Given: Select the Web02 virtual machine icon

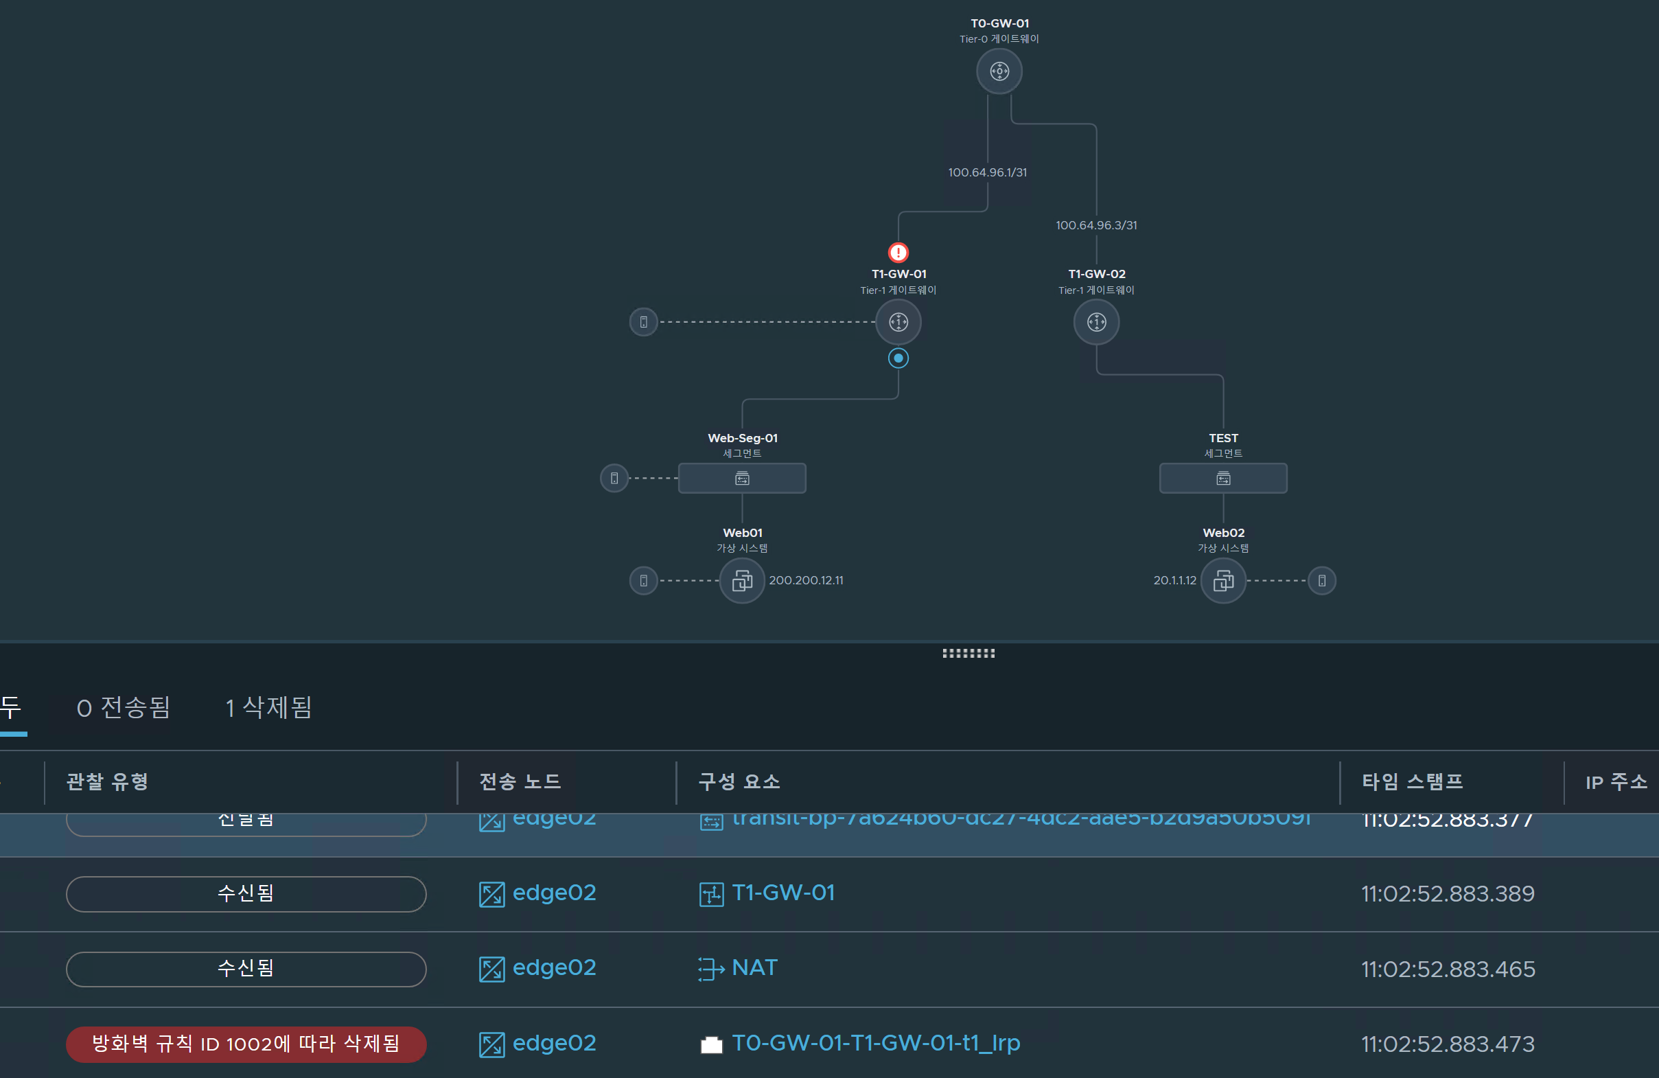Looking at the screenshot, I should tap(1222, 580).
